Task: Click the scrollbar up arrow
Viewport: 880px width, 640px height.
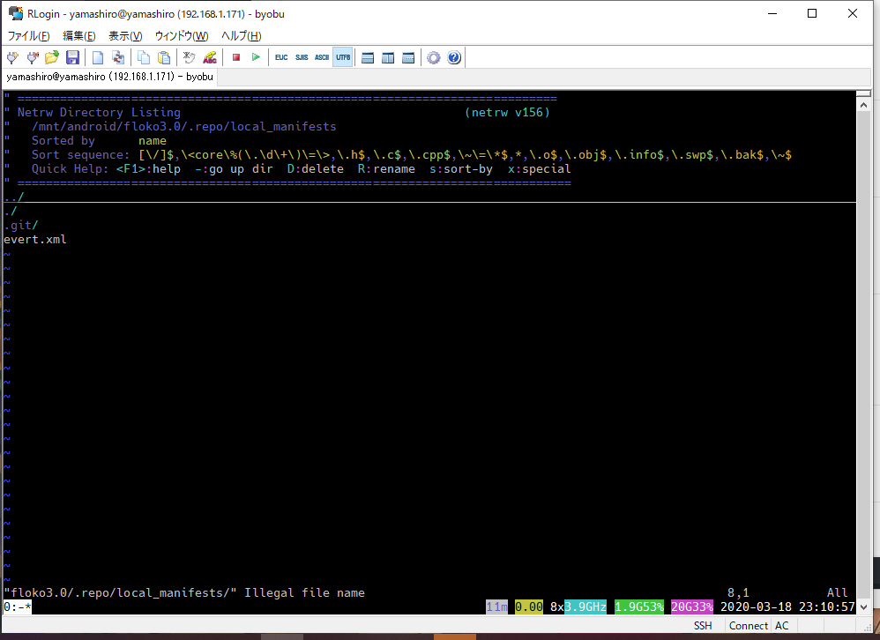Action: click(x=863, y=105)
